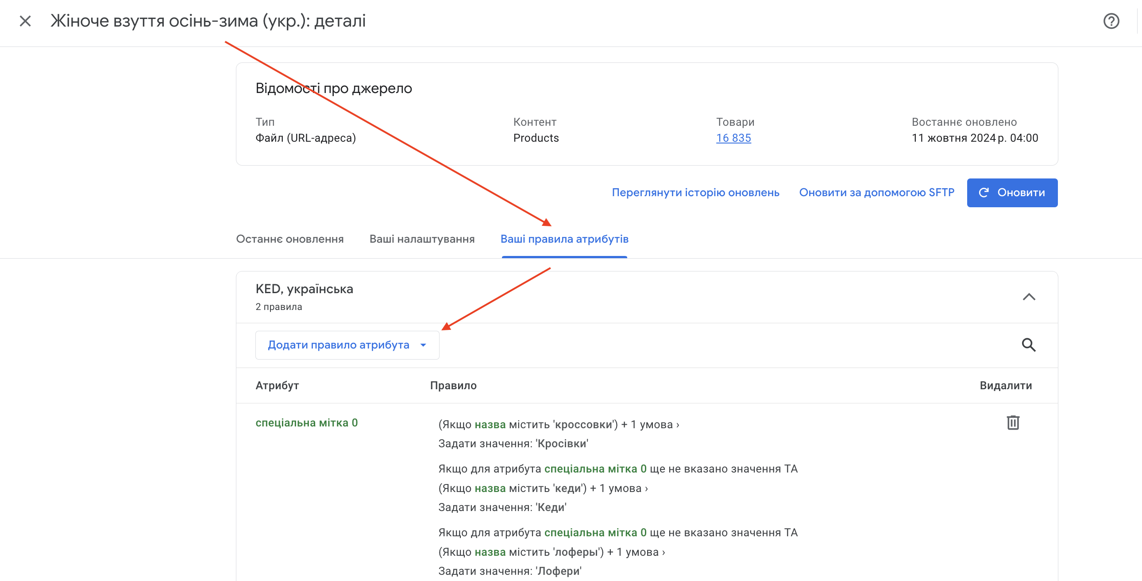
Task: Switch to Останнє оновлення tab
Action: (x=289, y=239)
